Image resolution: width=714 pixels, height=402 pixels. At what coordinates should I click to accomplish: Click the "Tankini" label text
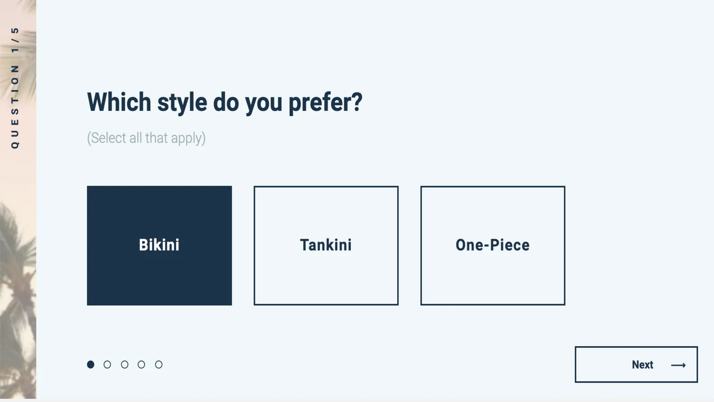coord(326,245)
